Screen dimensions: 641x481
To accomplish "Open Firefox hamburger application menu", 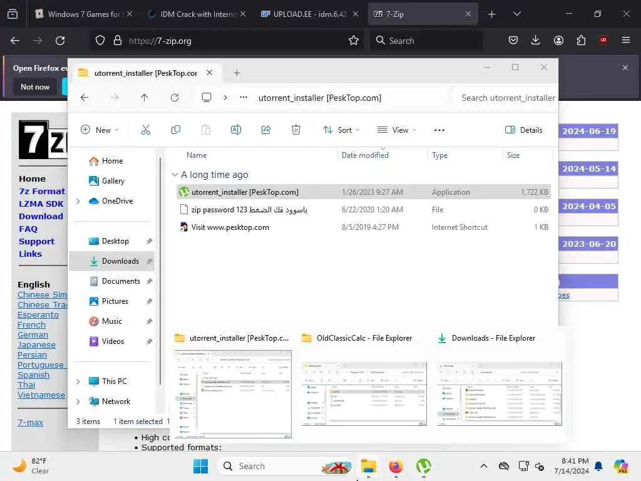I will pyautogui.click(x=626, y=40).
